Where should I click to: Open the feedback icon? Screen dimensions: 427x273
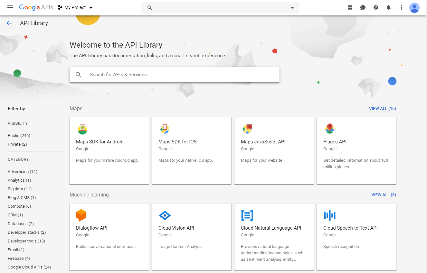363,7
